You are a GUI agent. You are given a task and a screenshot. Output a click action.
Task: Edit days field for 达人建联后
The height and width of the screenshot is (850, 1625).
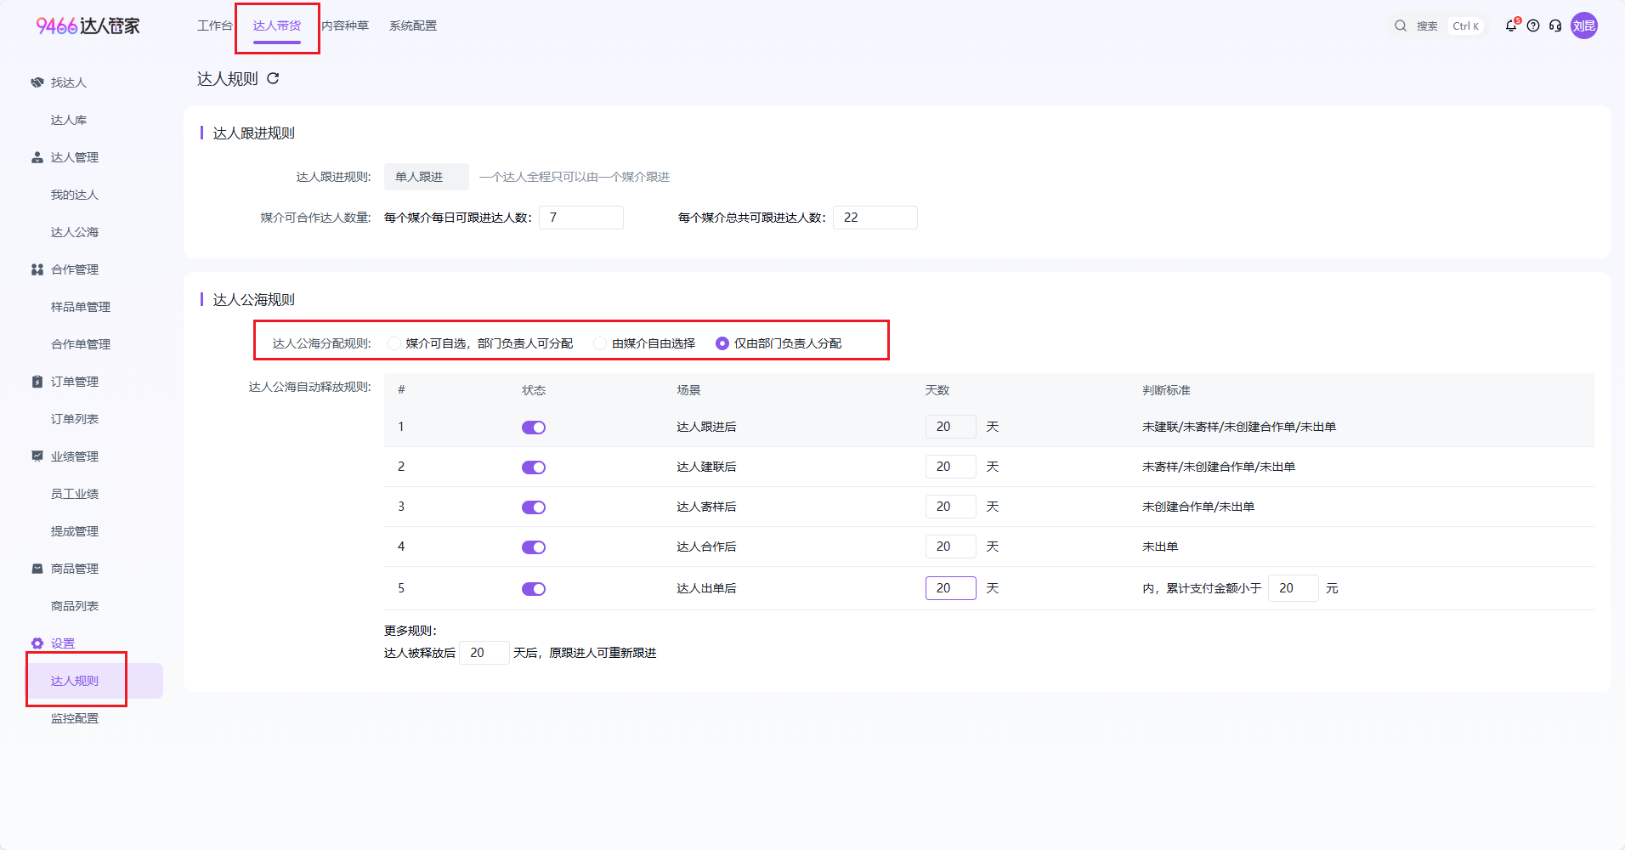coord(951,467)
